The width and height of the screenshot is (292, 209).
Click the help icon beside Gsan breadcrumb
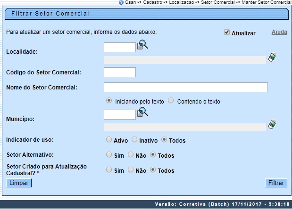(x=121, y=2)
